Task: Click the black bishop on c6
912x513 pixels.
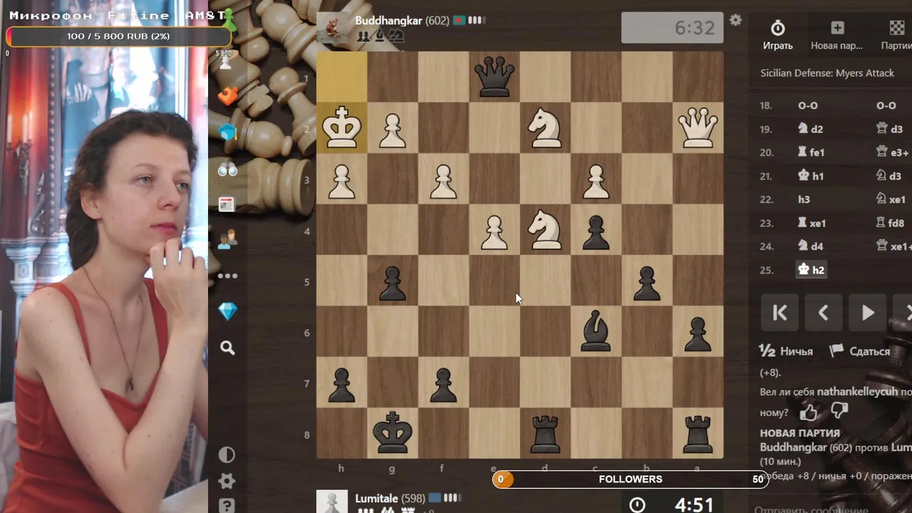Action: [x=596, y=331]
